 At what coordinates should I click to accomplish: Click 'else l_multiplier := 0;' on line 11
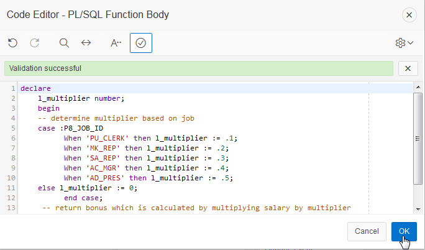[x=88, y=188]
